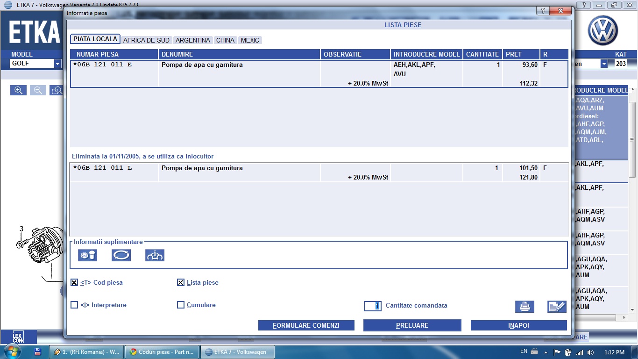Enable the <I> Interpretare checkbox

click(74, 305)
